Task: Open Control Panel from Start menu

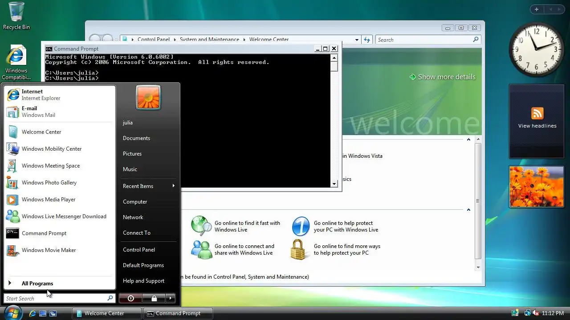Action: [148, 250]
